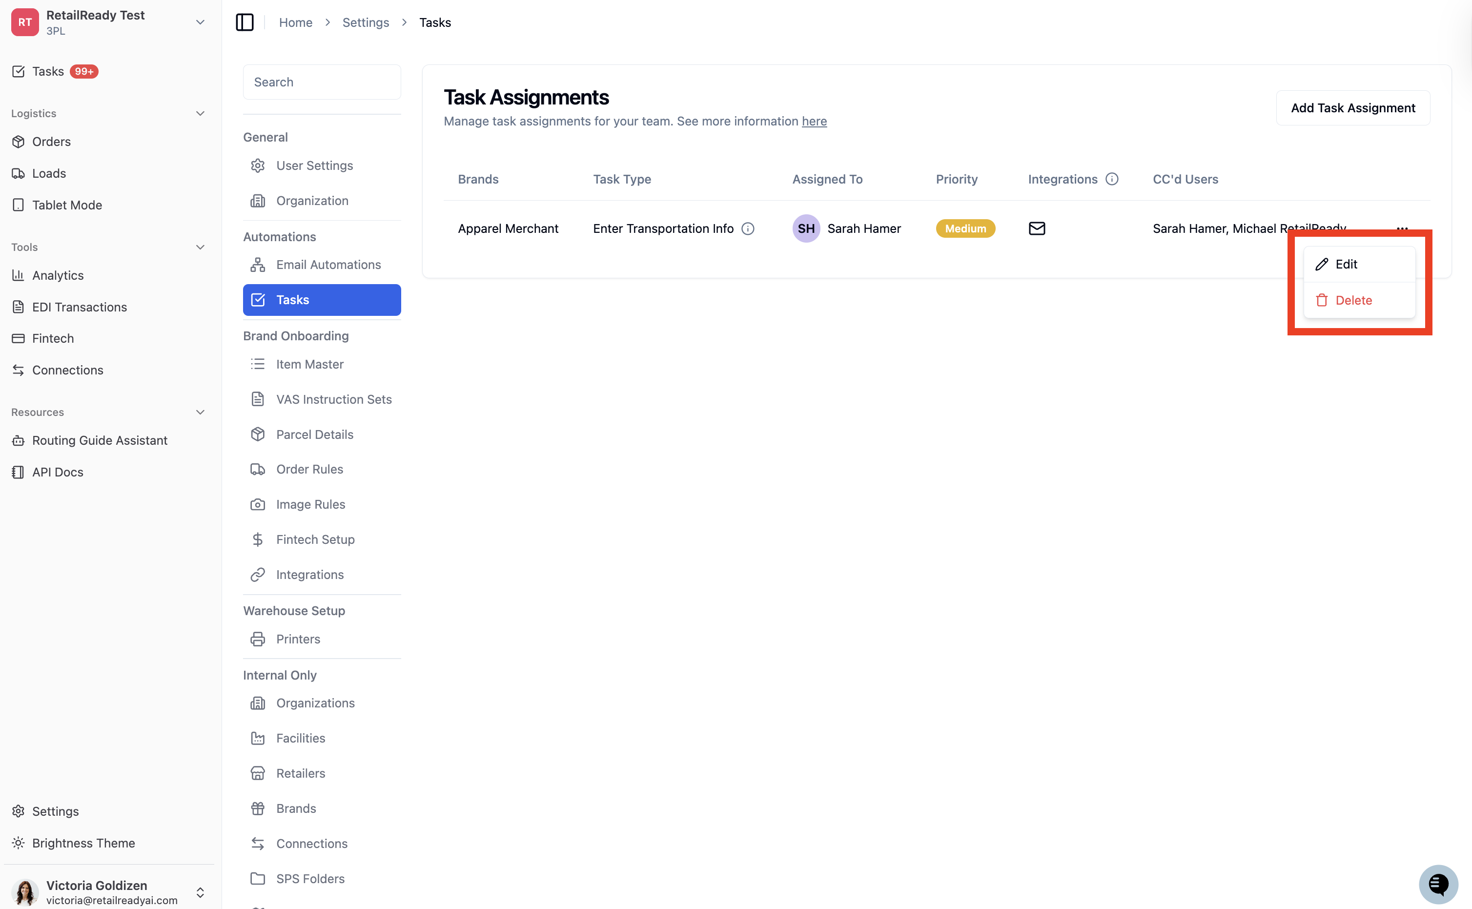Screen dimensions: 1472x909
Task: Choose Edit from the row menu
Action: pyautogui.click(x=1359, y=264)
